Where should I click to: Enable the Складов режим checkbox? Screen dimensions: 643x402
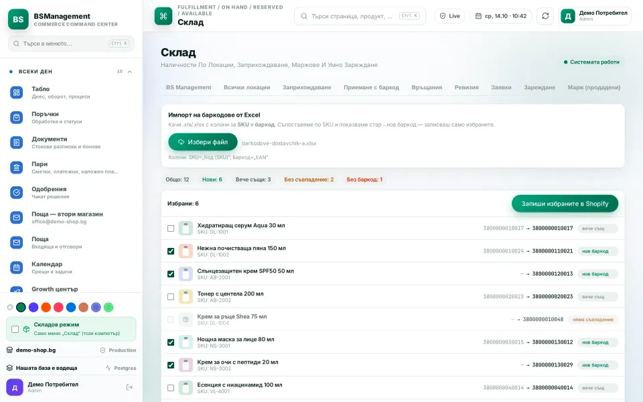15,329
